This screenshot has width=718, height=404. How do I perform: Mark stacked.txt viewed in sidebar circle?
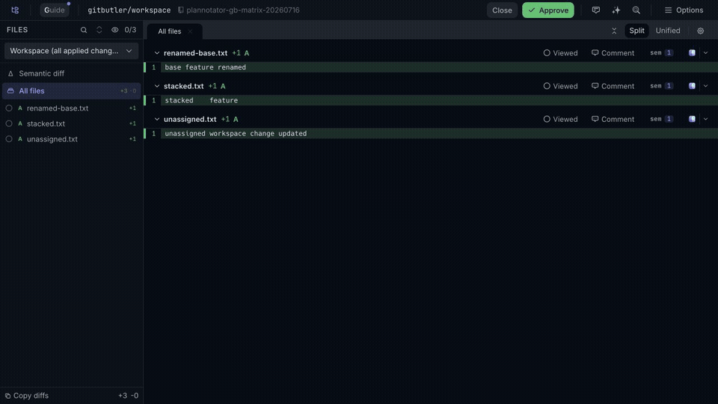coord(9,123)
